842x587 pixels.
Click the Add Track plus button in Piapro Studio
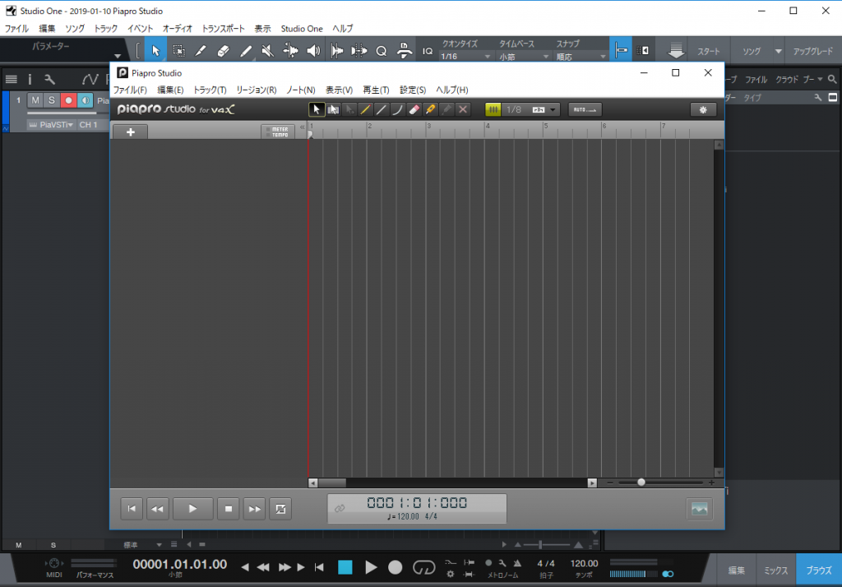[130, 131]
